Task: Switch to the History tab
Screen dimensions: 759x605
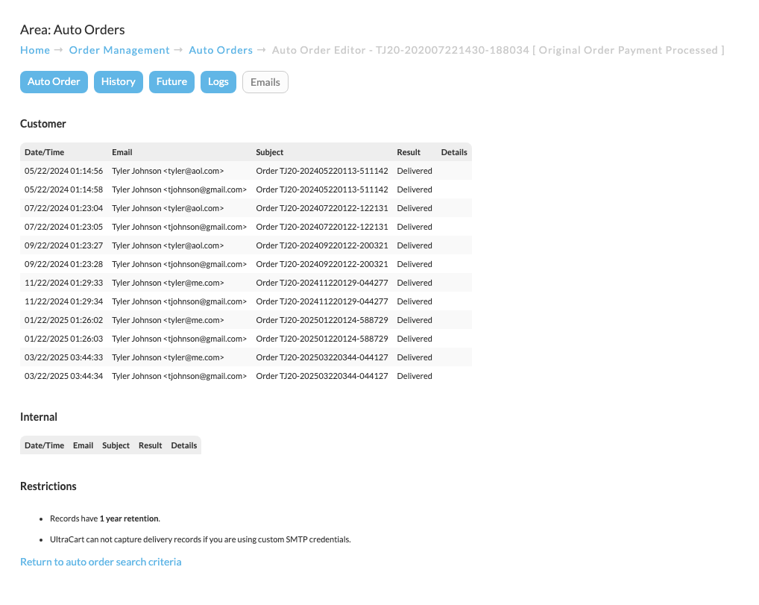Action: pos(118,82)
